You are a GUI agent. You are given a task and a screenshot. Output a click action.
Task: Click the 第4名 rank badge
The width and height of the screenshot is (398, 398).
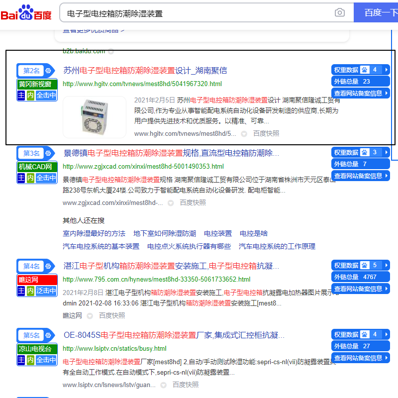point(31,266)
